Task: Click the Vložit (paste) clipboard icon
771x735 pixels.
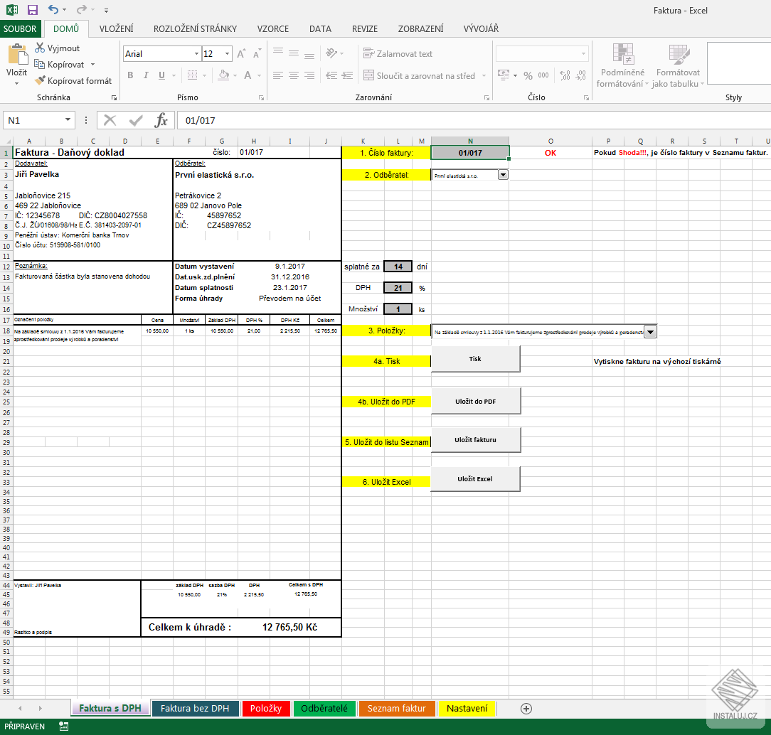Action: click(x=16, y=57)
